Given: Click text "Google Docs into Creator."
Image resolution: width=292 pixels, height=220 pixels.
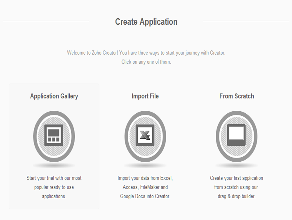Looking at the screenshot, I should point(145,196).
